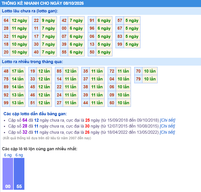This screenshot has width=201, height=192.
Task: Click lotto number 50 in gan table
Action: point(92,52)
